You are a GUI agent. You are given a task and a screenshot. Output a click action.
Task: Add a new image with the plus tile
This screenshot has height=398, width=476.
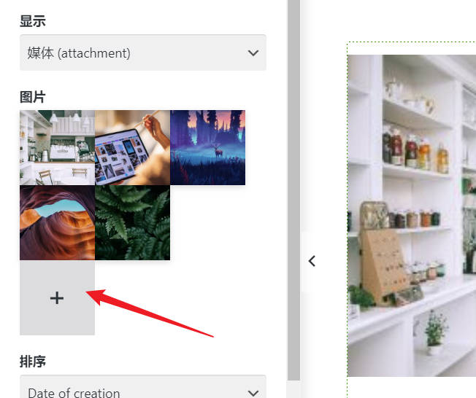(x=57, y=298)
